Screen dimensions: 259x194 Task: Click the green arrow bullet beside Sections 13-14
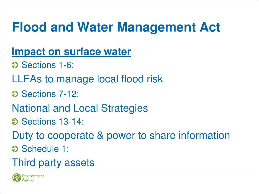pyautogui.click(x=15, y=122)
